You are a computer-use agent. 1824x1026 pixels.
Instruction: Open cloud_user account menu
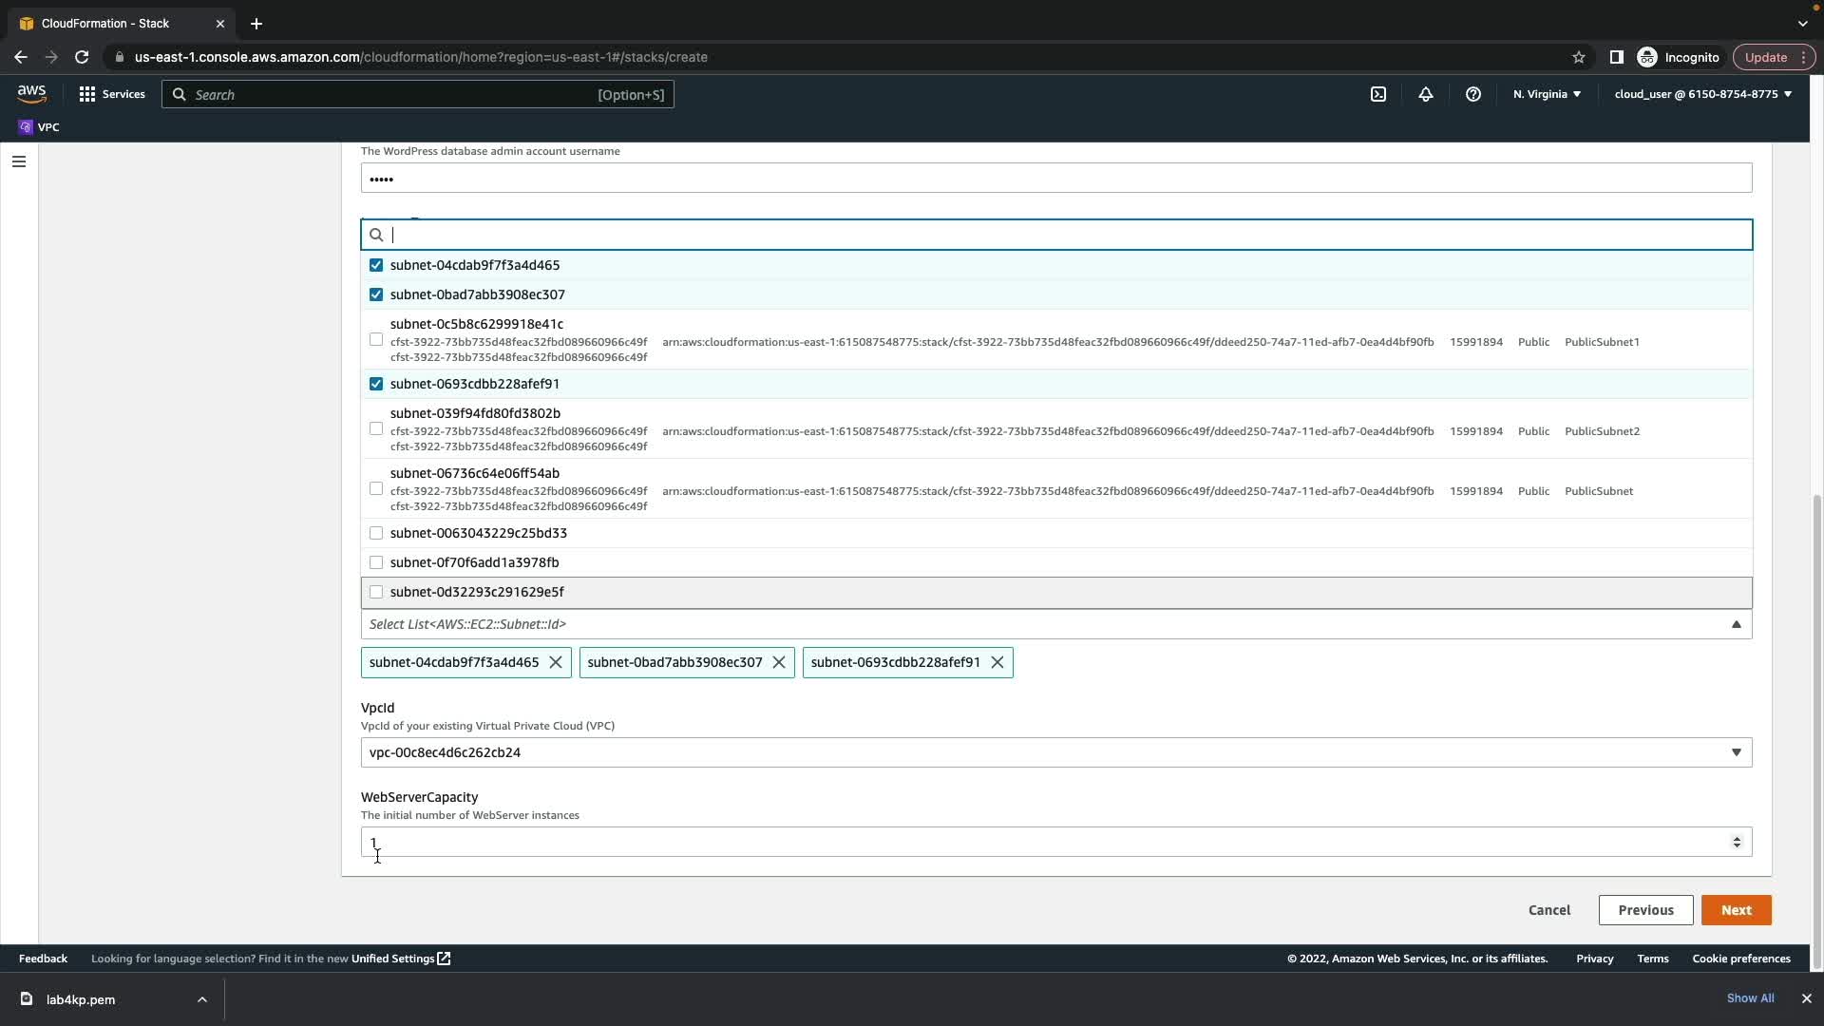[x=1702, y=94]
